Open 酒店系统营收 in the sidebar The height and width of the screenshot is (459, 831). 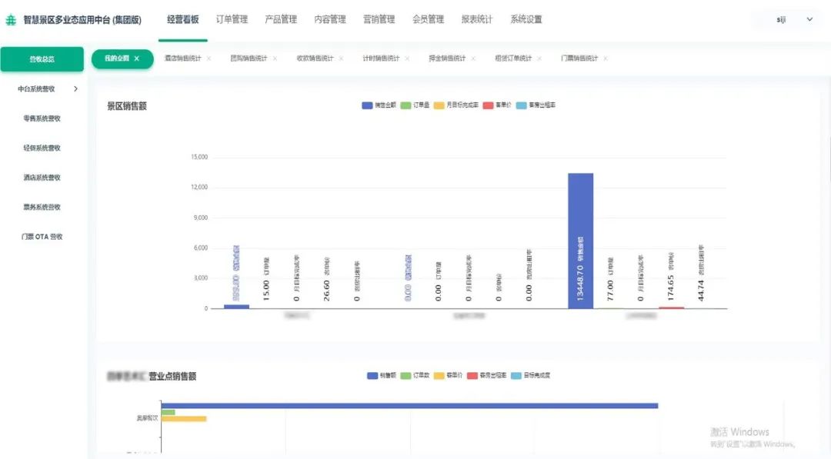point(42,178)
